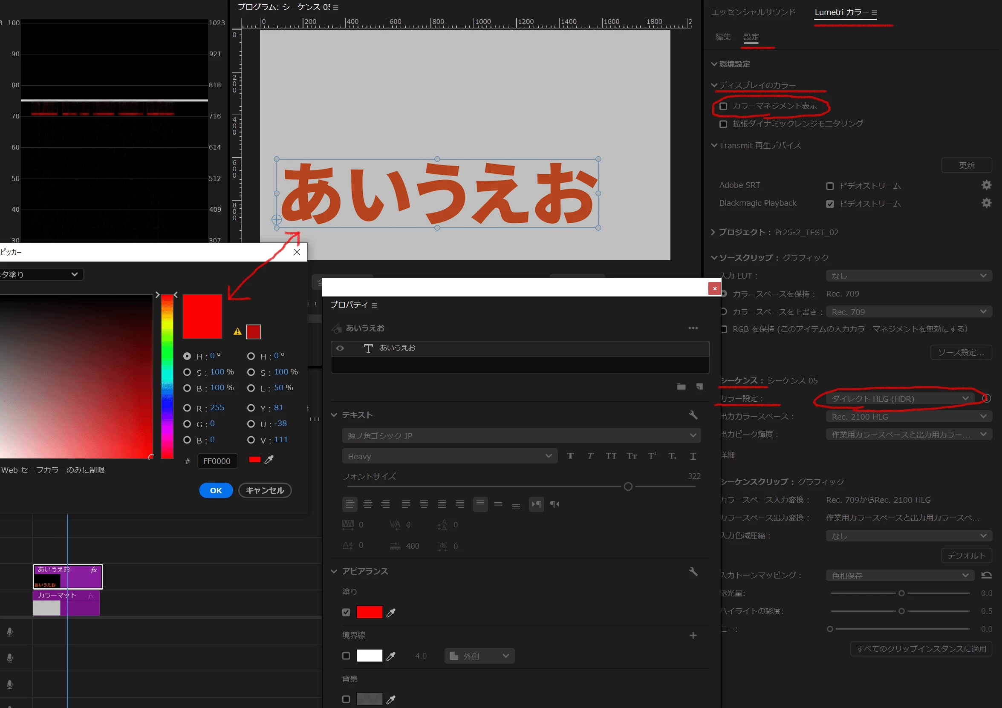
Task: Click the fill color eyedropper in Appearance
Action: (x=391, y=613)
